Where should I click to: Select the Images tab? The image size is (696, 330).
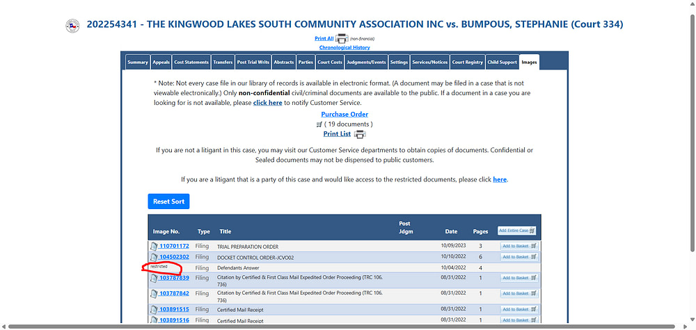click(x=530, y=63)
